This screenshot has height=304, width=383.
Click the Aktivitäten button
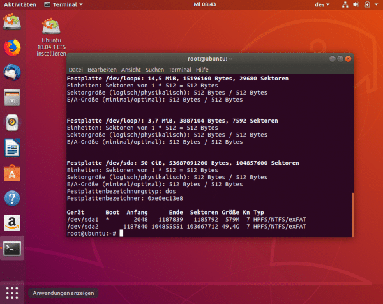coord(19,4)
